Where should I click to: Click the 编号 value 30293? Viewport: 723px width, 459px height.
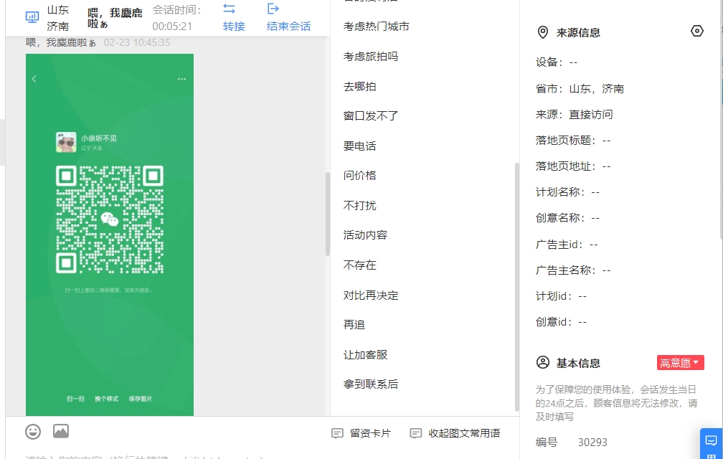[x=592, y=443]
